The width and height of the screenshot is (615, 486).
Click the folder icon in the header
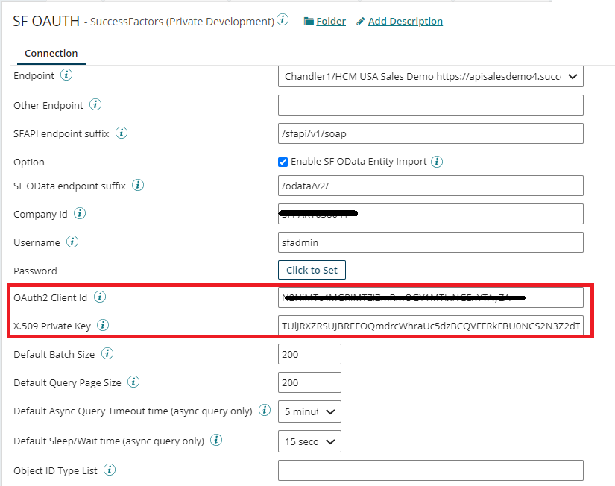coord(309,21)
